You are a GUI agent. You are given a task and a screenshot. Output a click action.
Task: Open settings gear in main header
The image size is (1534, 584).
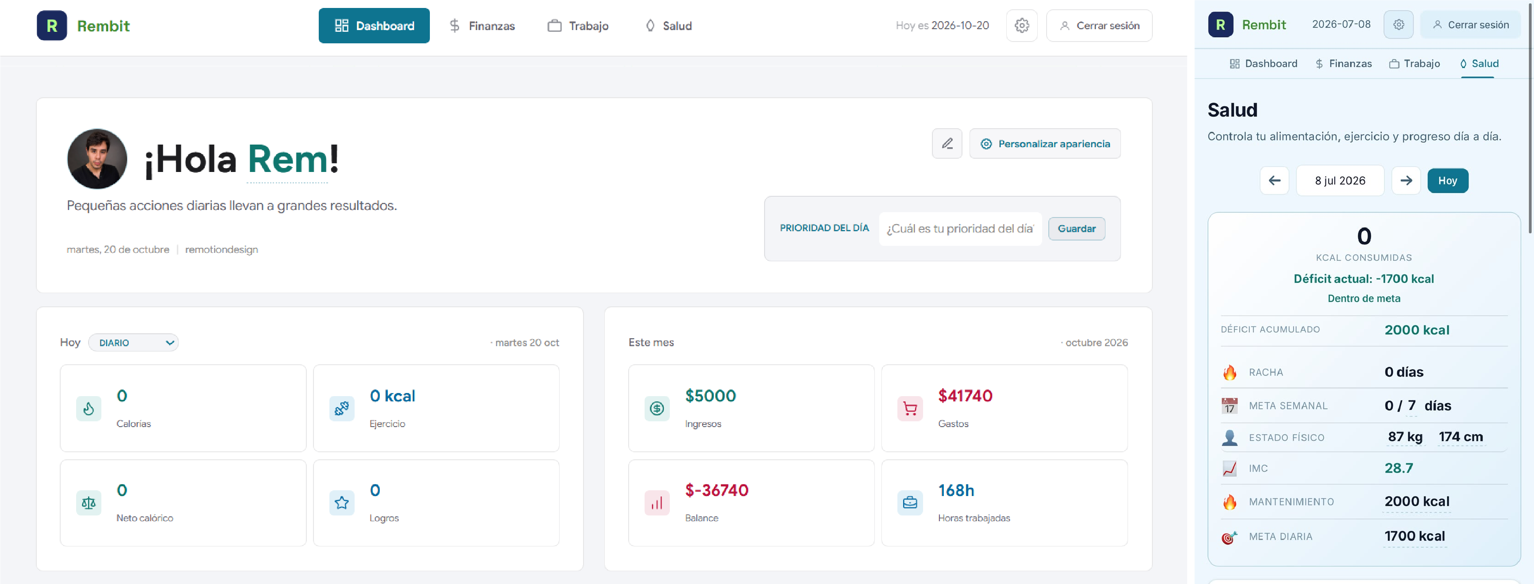(x=1022, y=26)
